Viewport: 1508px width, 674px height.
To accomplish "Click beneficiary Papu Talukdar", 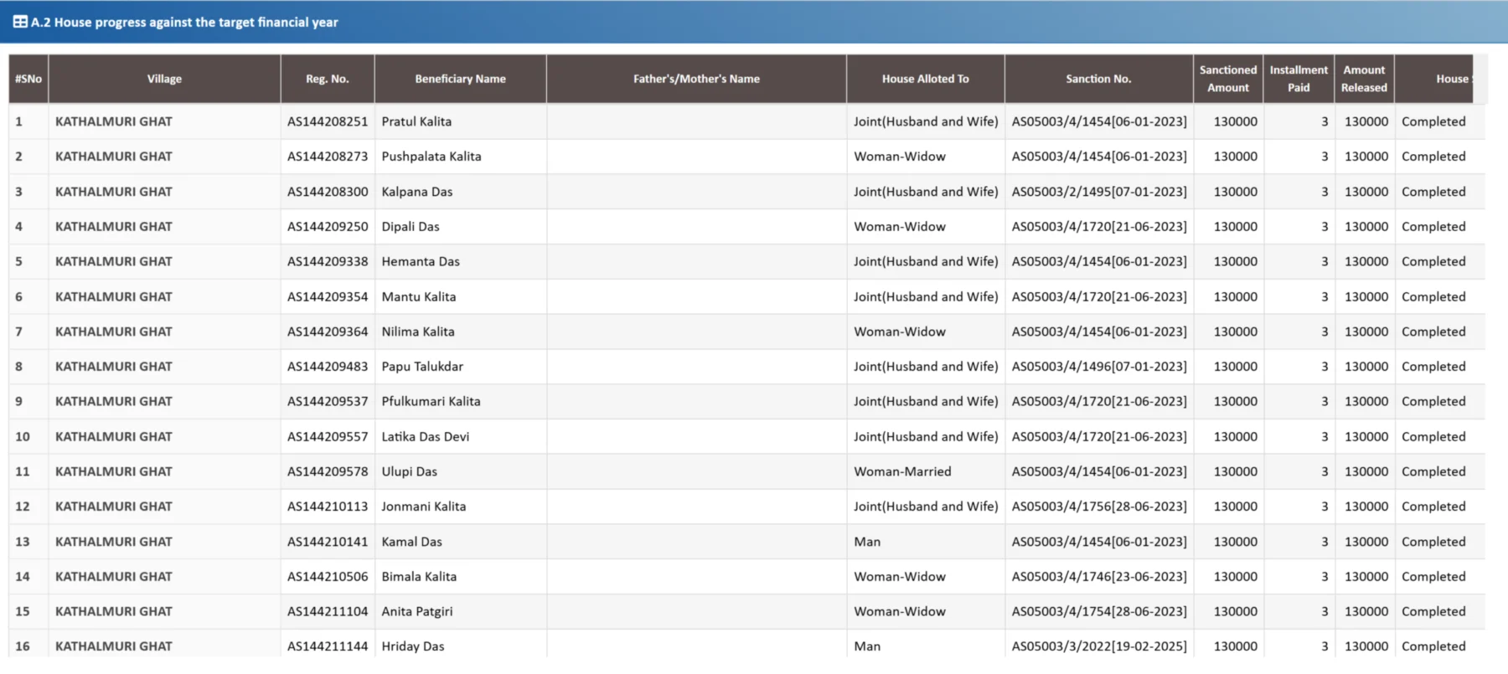I will point(422,367).
